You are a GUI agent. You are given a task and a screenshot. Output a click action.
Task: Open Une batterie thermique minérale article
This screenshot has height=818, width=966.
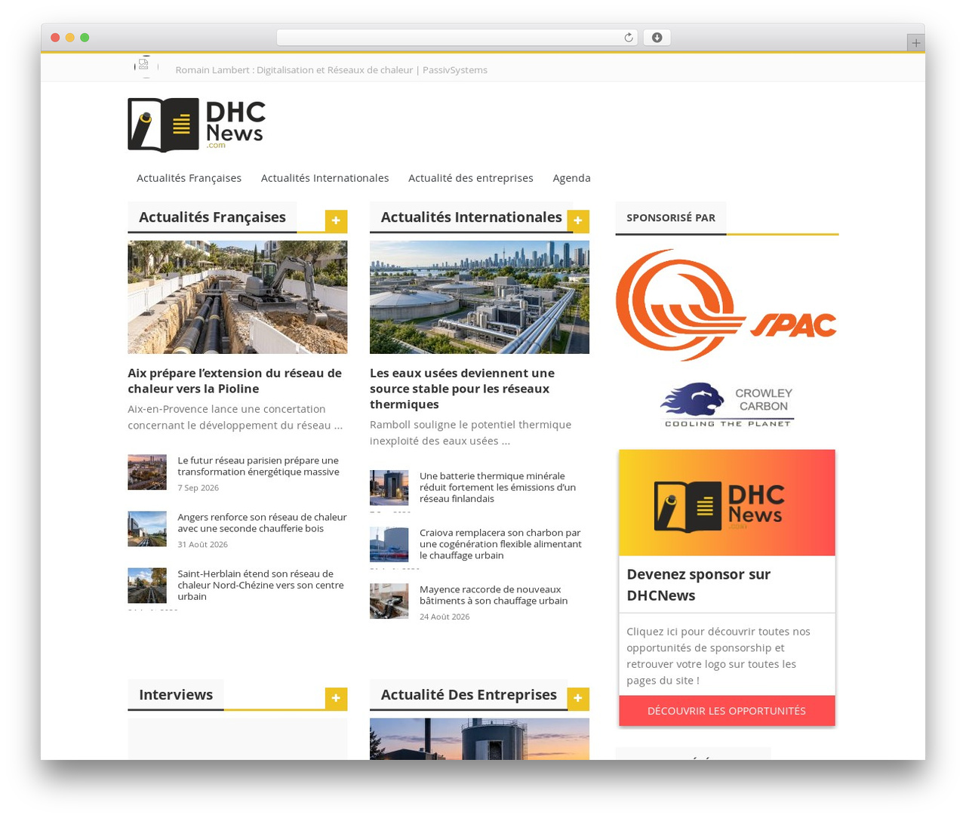pyautogui.click(x=497, y=487)
